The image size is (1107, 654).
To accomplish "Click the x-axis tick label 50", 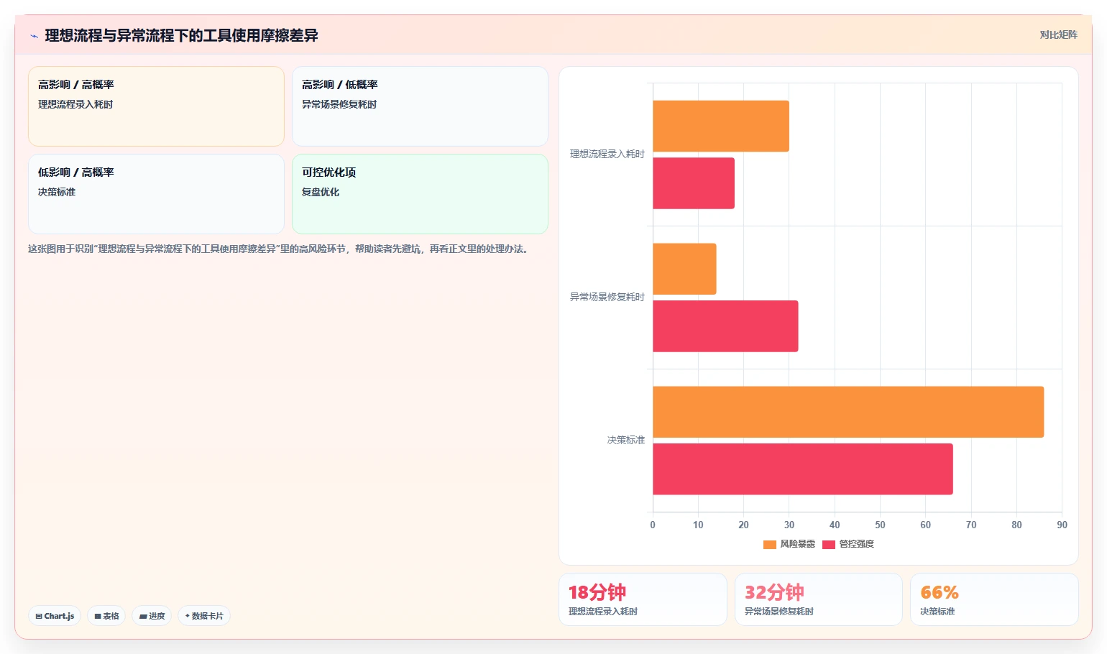I will point(880,525).
